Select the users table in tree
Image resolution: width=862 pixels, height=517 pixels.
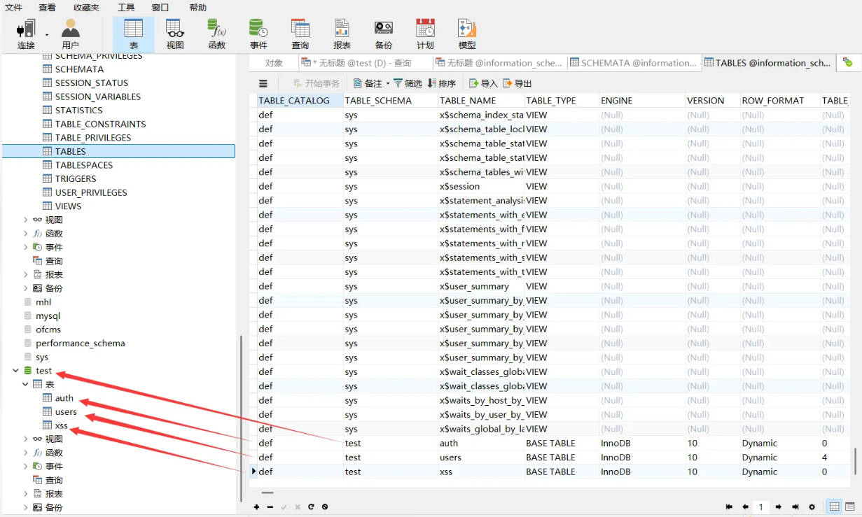click(x=66, y=412)
